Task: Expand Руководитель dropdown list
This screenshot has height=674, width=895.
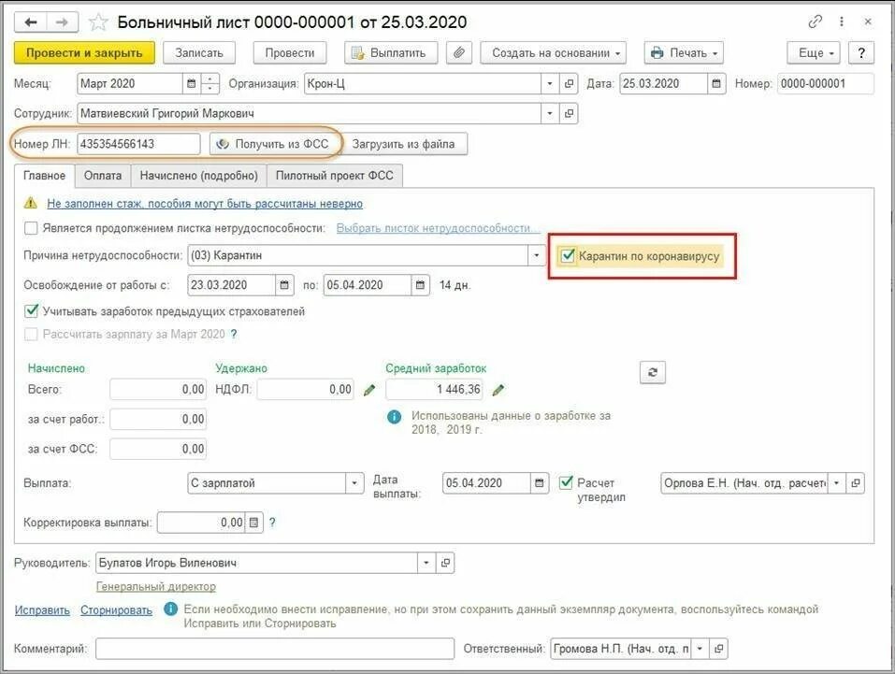Action: [x=426, y=563]
